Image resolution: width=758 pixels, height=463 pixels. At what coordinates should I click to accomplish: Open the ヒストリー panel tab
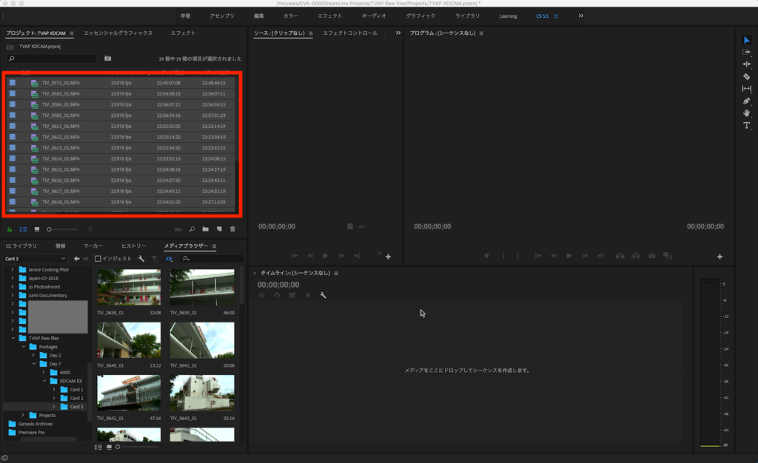(x=133, y=246)
